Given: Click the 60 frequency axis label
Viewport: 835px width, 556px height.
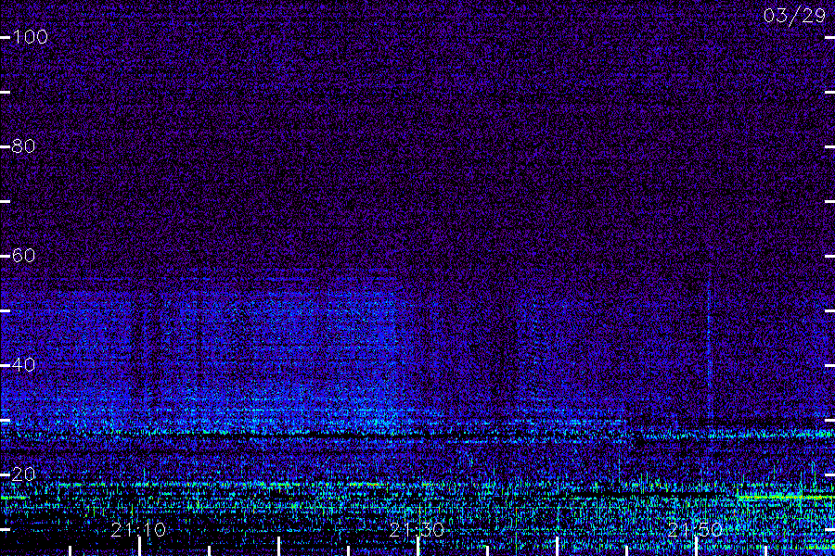Looking at the screenshot, I should click(x=23, y=256).
